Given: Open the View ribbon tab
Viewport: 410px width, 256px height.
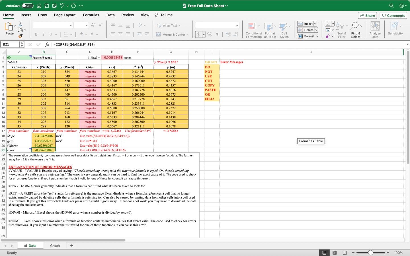Looking at the screenshot, I should point(145,15).
